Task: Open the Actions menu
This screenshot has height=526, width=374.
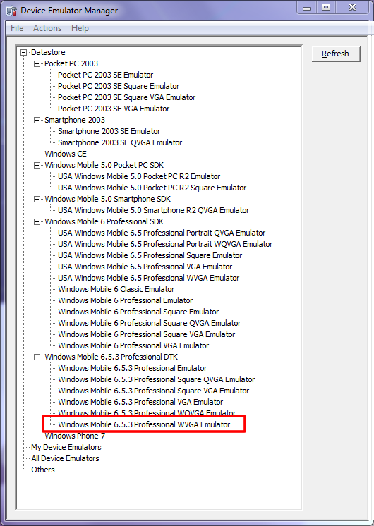Action: 47,28
